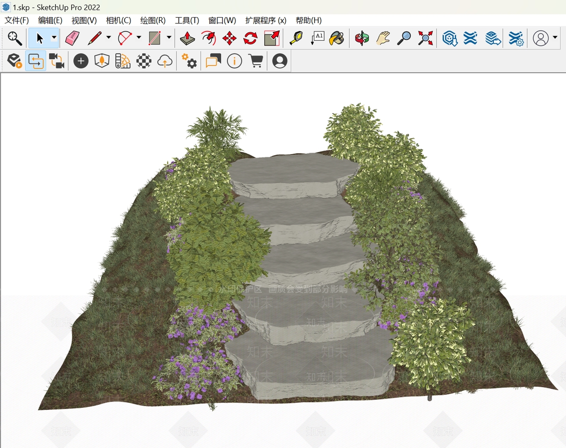
Task: Activate the Push/Pull tool
Action: pos(187,38)
